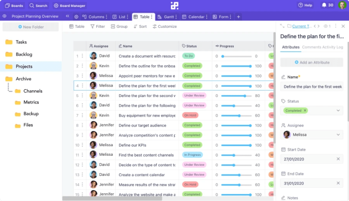349x201 pixels.
Task: Go to previous item with left chevron
Action: tap(315, 26)
